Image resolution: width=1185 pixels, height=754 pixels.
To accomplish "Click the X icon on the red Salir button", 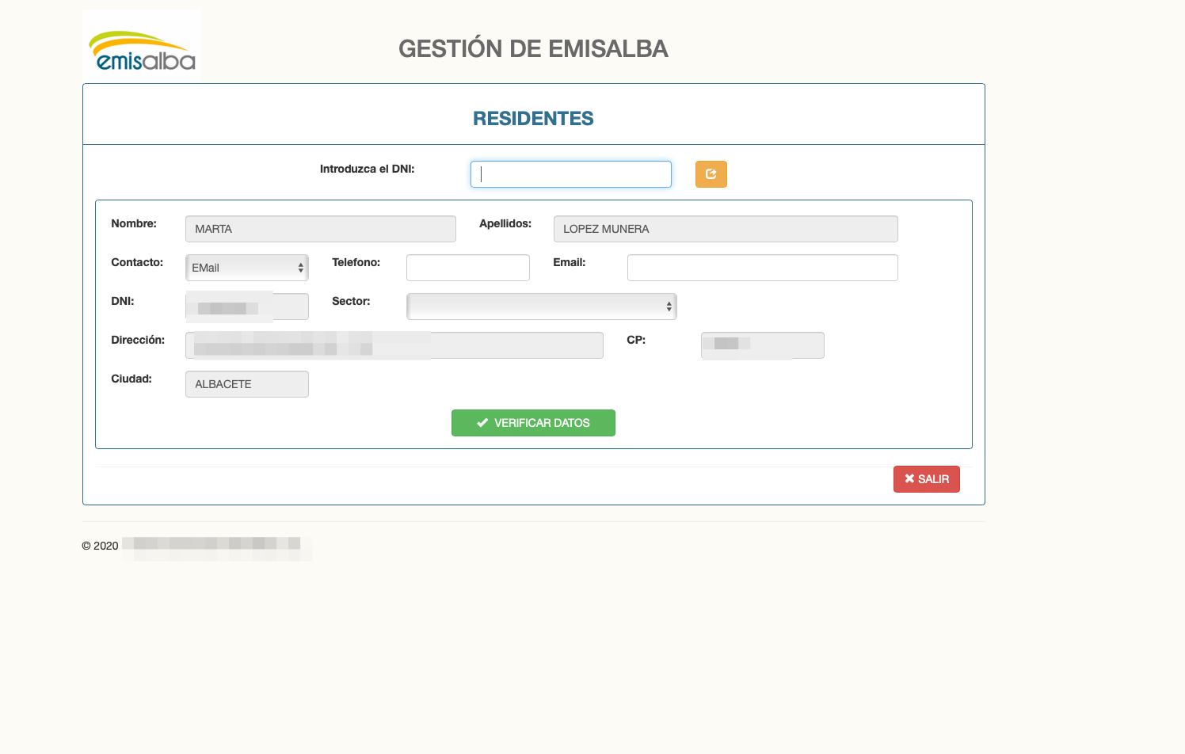I will coord(909,479).
